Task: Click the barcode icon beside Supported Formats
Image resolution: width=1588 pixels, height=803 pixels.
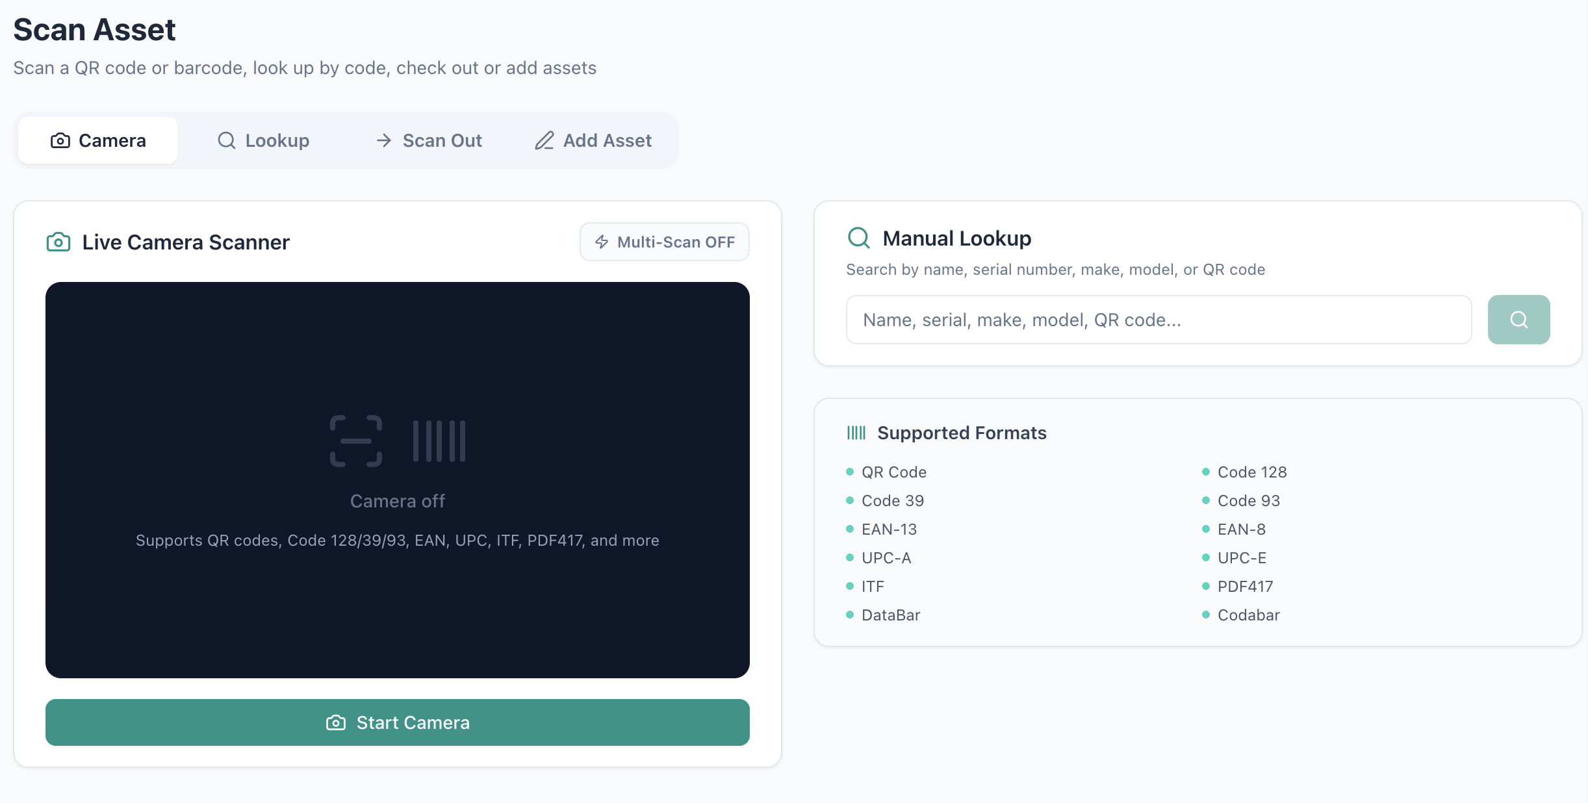Action: [x=856, y=433]
